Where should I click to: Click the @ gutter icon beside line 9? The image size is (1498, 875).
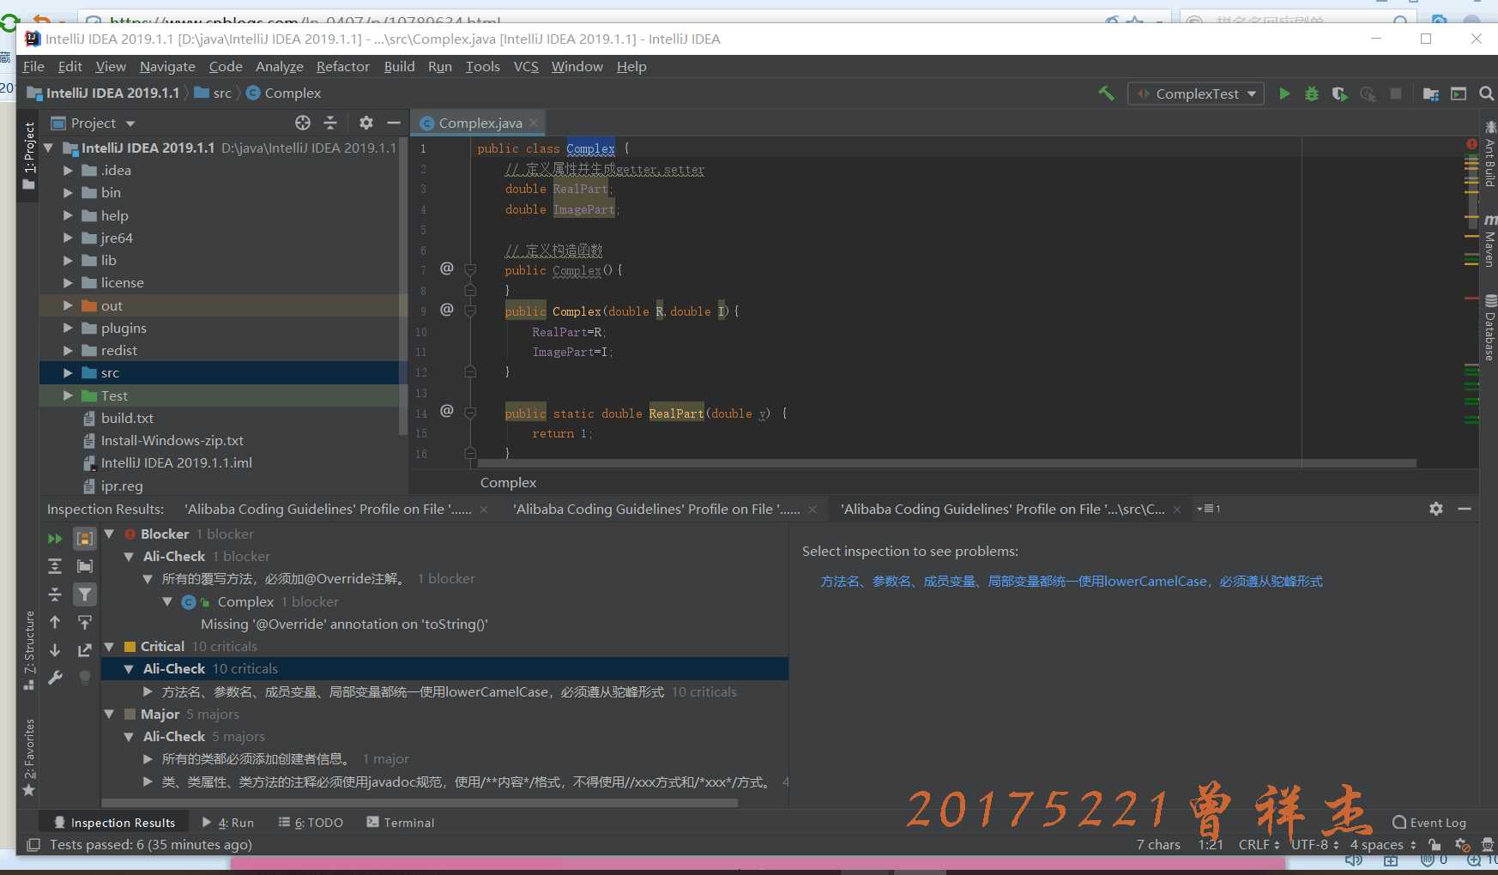coord(447,310)
